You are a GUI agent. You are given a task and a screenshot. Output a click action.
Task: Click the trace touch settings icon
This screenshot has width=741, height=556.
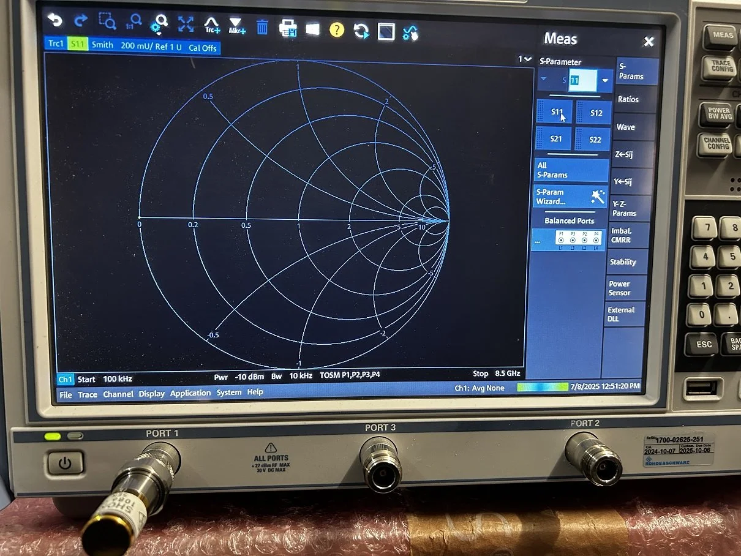click(410, 32)
